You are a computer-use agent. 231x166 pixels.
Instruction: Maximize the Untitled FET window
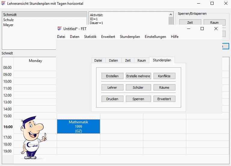tap(202, 29)
